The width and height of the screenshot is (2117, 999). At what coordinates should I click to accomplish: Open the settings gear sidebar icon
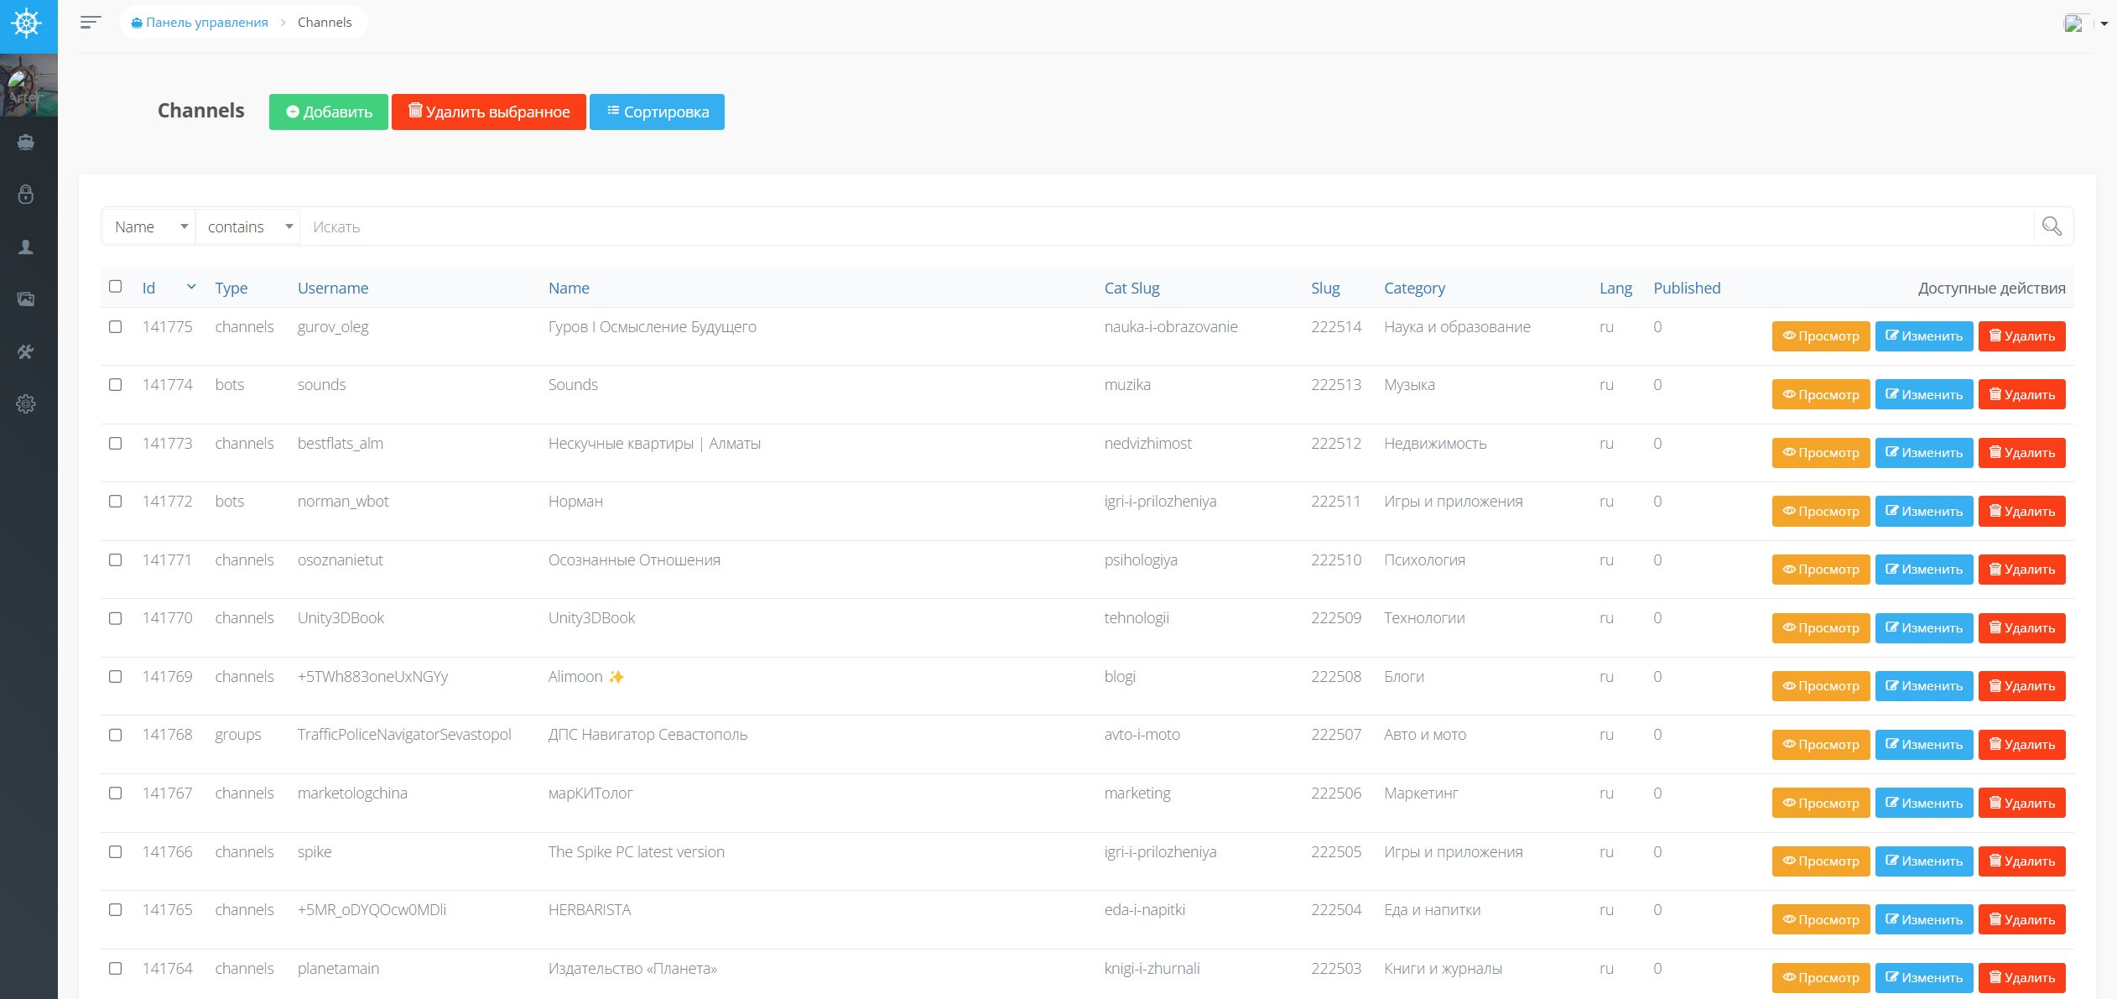pyautogui.click(x=26, y=404)
